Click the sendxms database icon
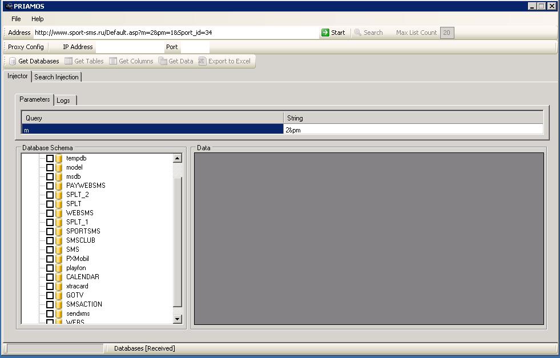 (x=59, y=313)
